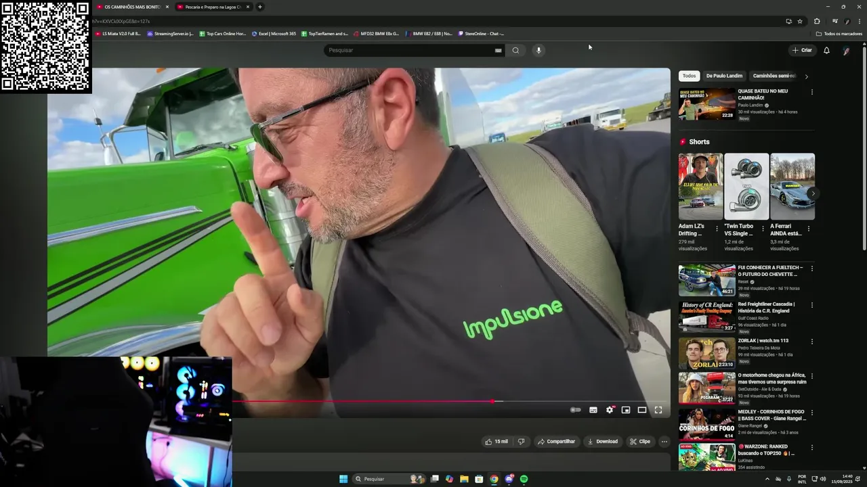Open Red Freightliner Cascadia video title
The height and width of the screenshot is (487, 867).
click(x=766, y=307)
